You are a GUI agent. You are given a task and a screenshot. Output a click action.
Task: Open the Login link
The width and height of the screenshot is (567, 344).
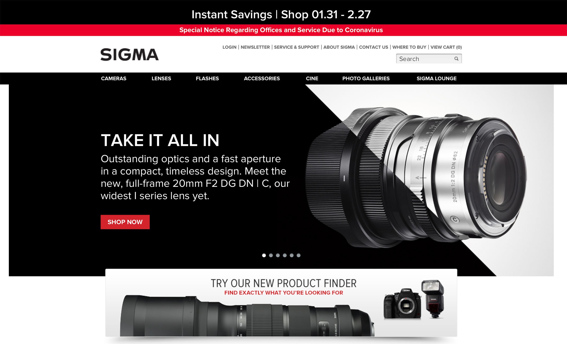[x=229, y=47]
